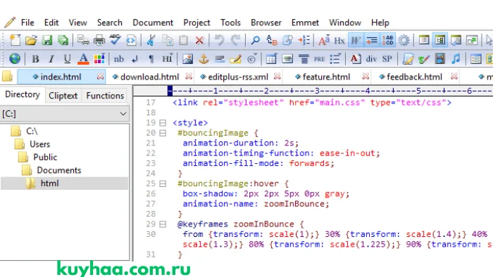Select the Functions sidebar tab
The width and height of the screenshot is (493, 277).
tap(105, 96)
